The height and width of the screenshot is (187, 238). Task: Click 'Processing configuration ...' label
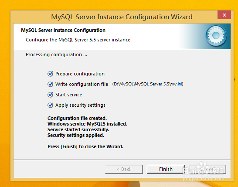(x=56, y=54)
